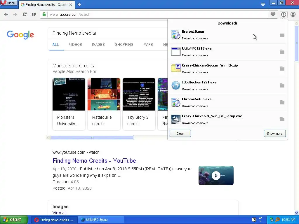Open the user account profile icon
The width and height of the screenshot is (299, 224).
293,14
